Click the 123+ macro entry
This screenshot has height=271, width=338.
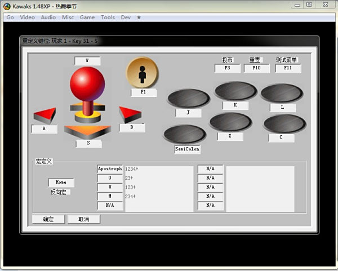(x=131, y=187)
